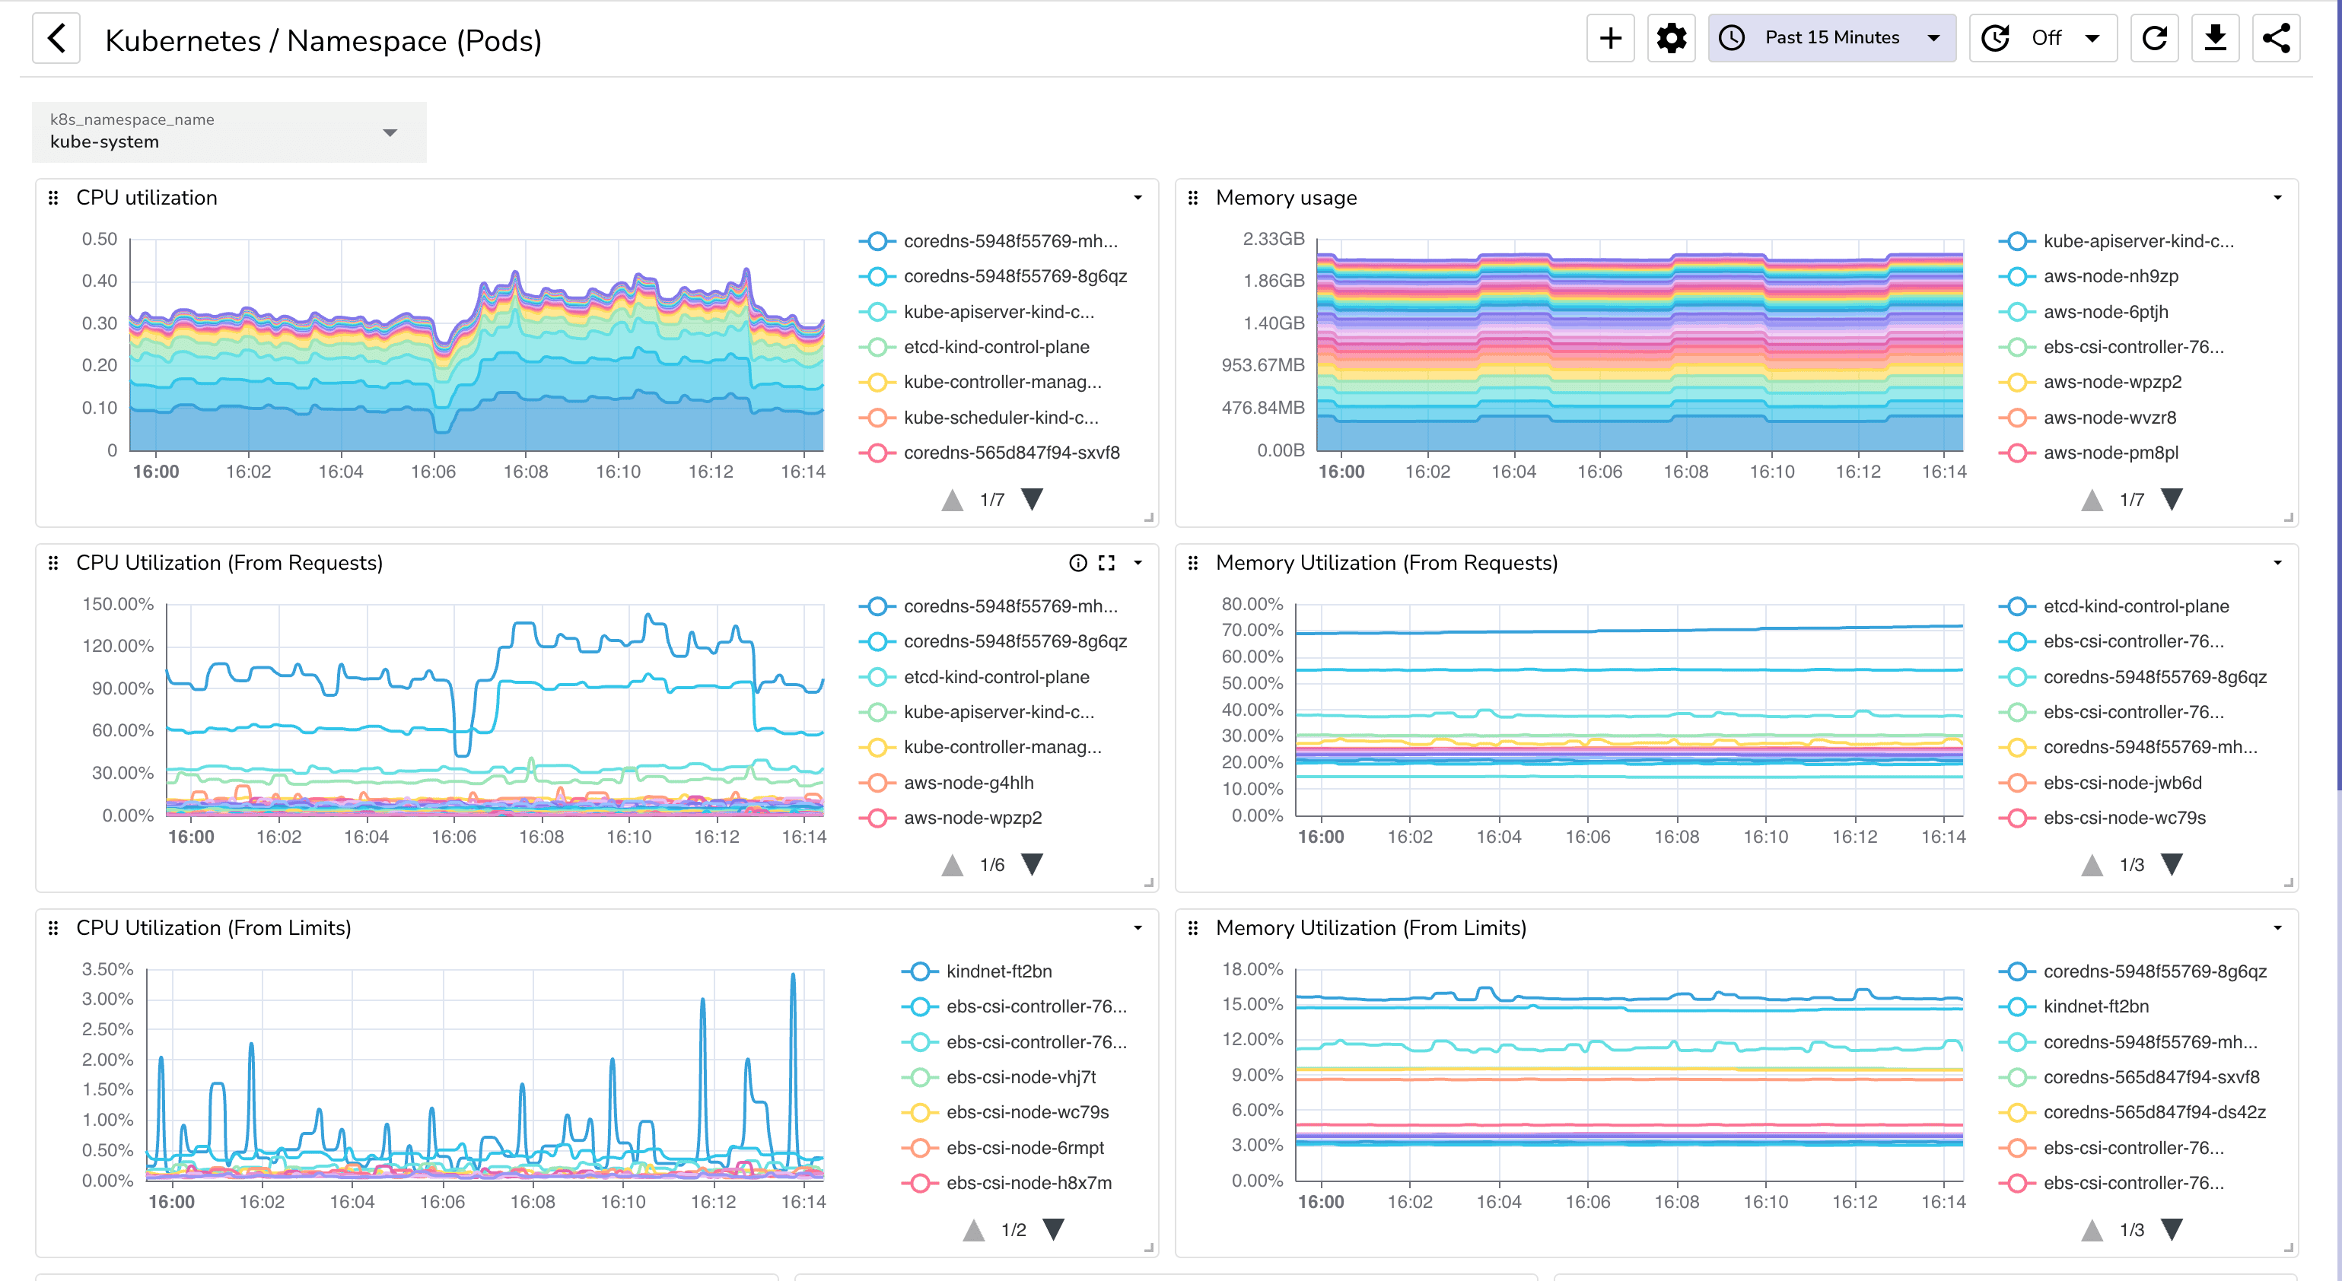
Task: Advance legend page with the down arrow on CPU utilization
Action: pos(1032,499)
